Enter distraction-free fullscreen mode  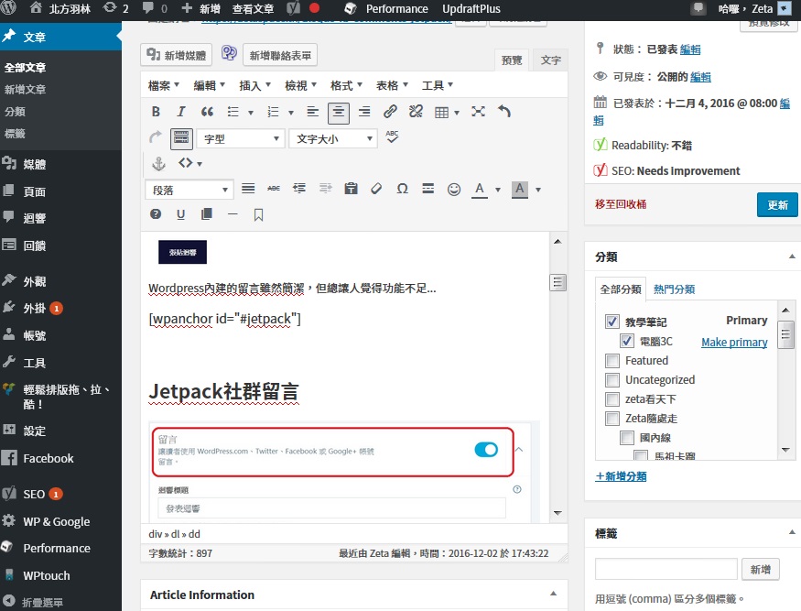[478, 112]
